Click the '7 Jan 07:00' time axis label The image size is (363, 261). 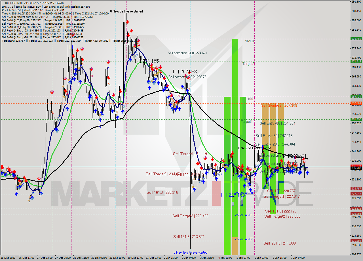point(298,258)
